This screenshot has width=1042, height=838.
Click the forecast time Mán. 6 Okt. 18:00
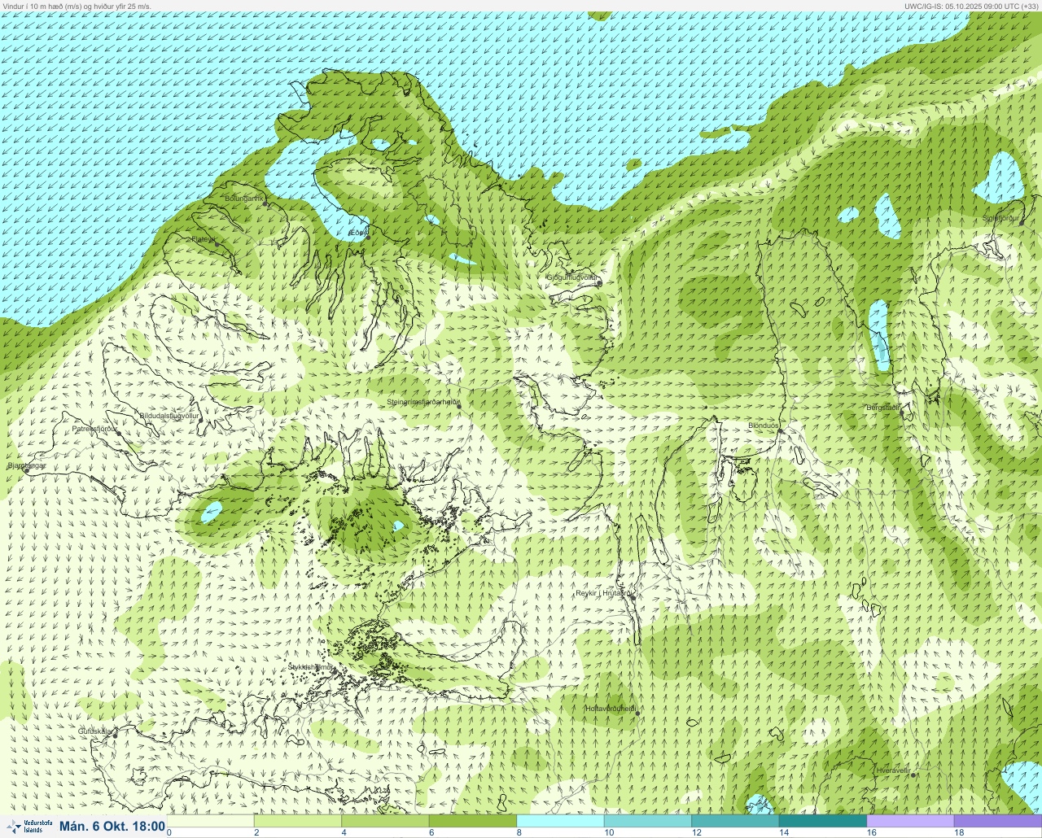pos(112,827)
